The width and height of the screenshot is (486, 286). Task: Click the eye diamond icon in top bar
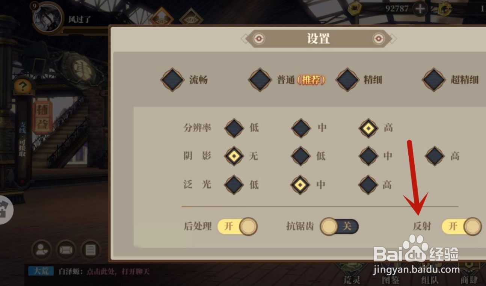click(x=191, y=20)
